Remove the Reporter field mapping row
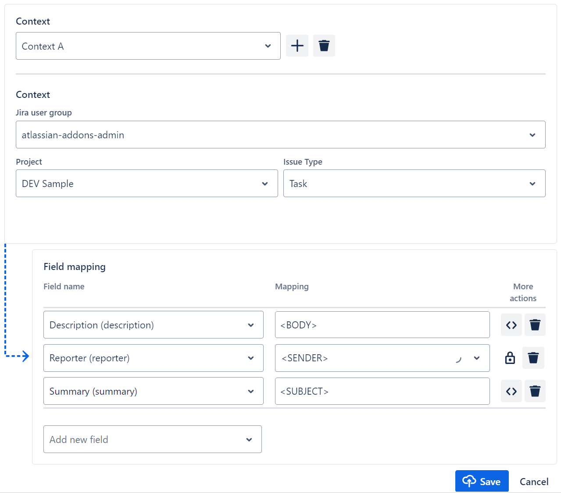The height and width of the screenshot is (493, 561). 533,358
